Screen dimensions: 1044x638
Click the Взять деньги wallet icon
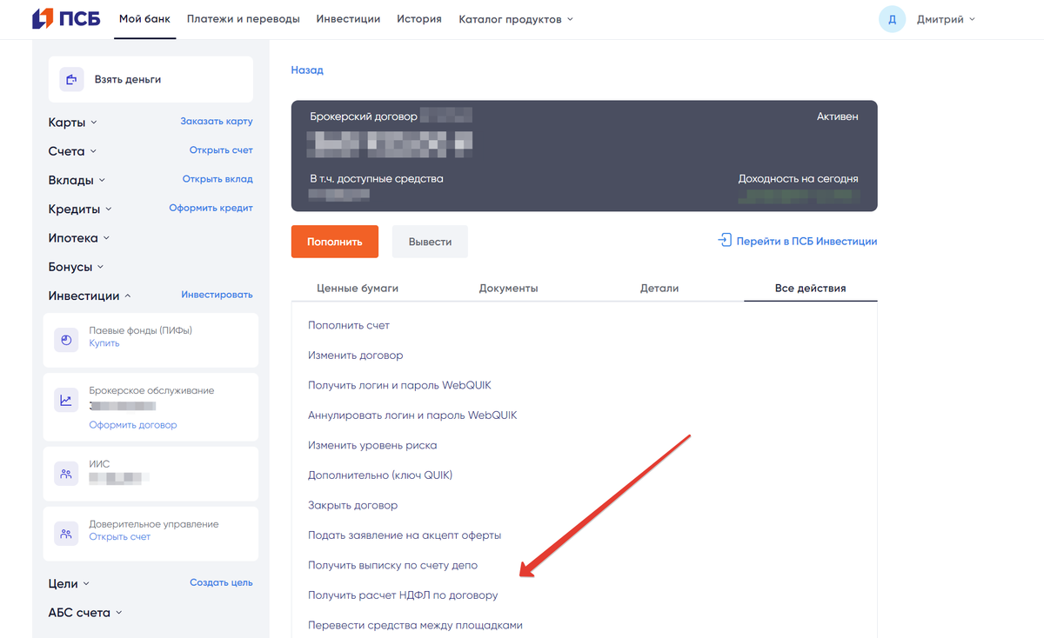click(72, 79)
